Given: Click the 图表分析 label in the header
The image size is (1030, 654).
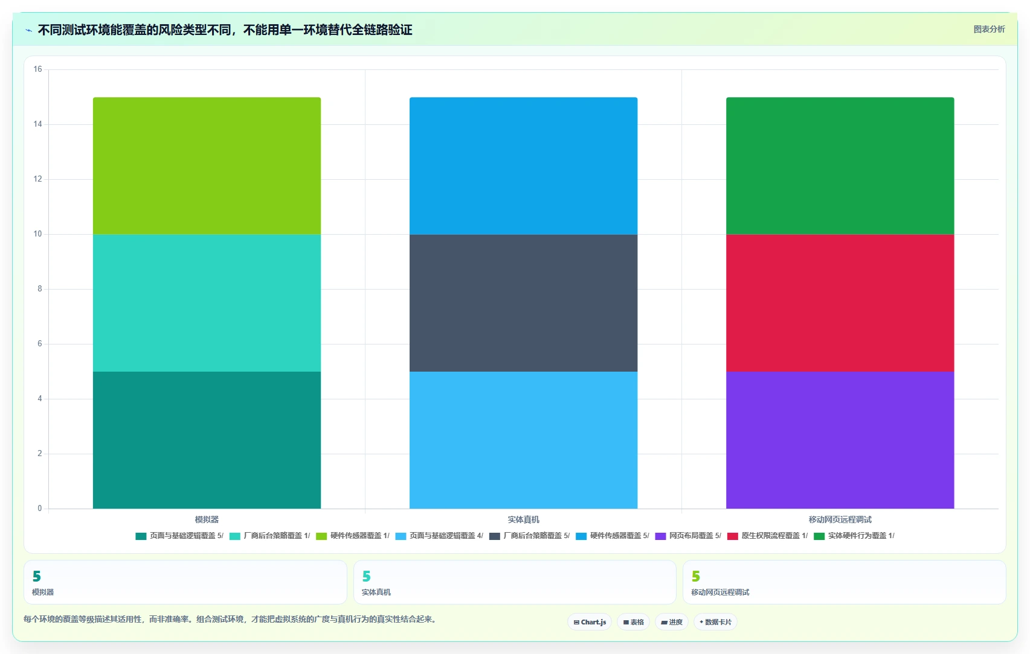Looking at the screenshot, I should [989, 29].
